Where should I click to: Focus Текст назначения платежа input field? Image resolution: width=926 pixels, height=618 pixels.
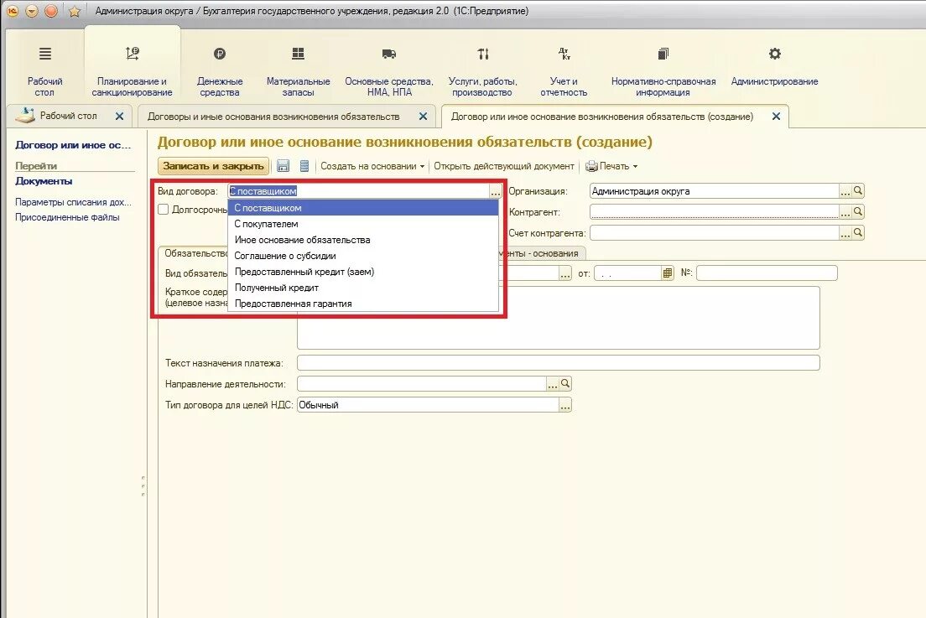tap(558, 363)
